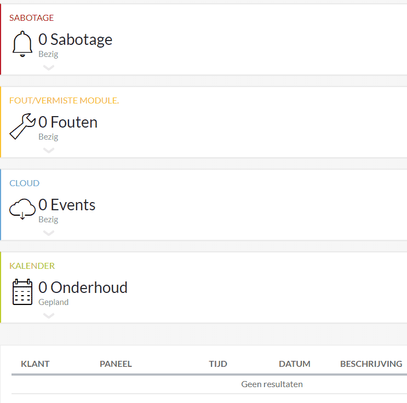
Task: Open the '0 Sabotage' count heading
Action: click(76, 39)
